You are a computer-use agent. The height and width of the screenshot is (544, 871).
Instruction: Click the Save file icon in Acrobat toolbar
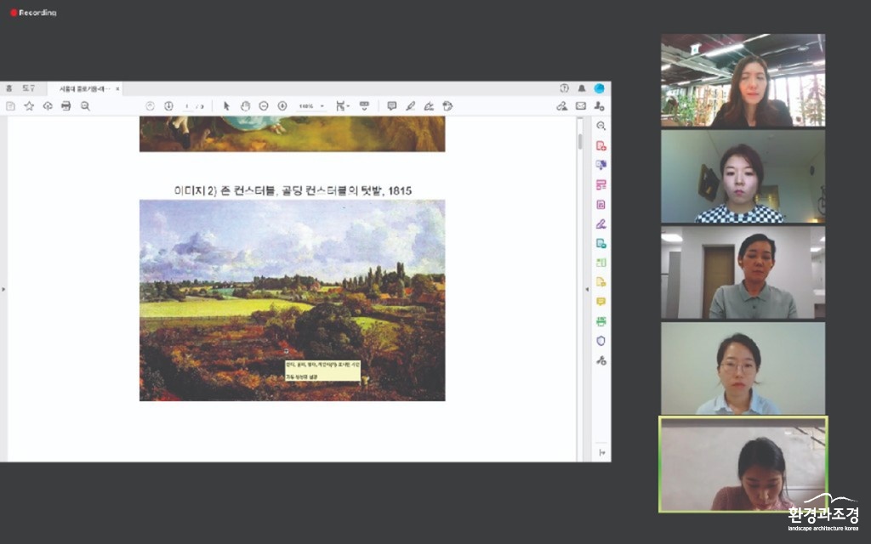click(10, 106)
